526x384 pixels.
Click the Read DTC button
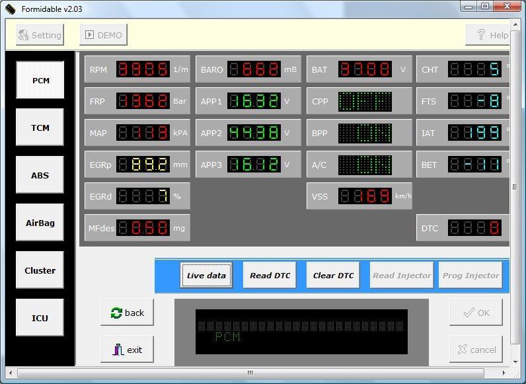270,276
